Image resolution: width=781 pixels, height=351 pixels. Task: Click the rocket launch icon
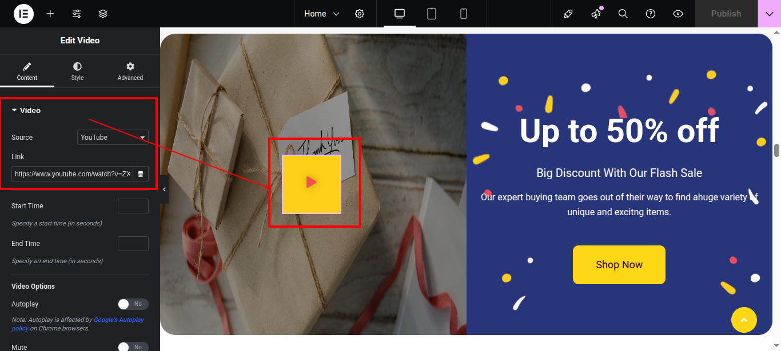568,14
